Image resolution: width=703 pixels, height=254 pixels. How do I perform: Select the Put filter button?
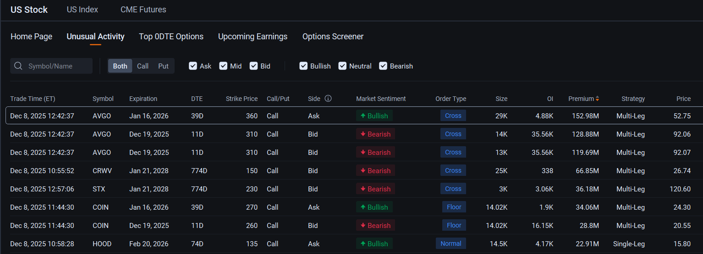[163, 66]
